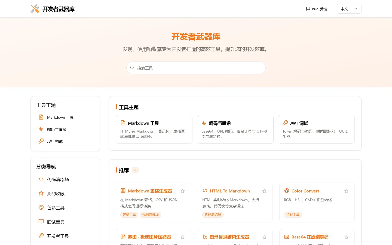Click the 开发者武器库 header title
The width and height of the screenshot is (392, 245).
[x=59, y=9]
